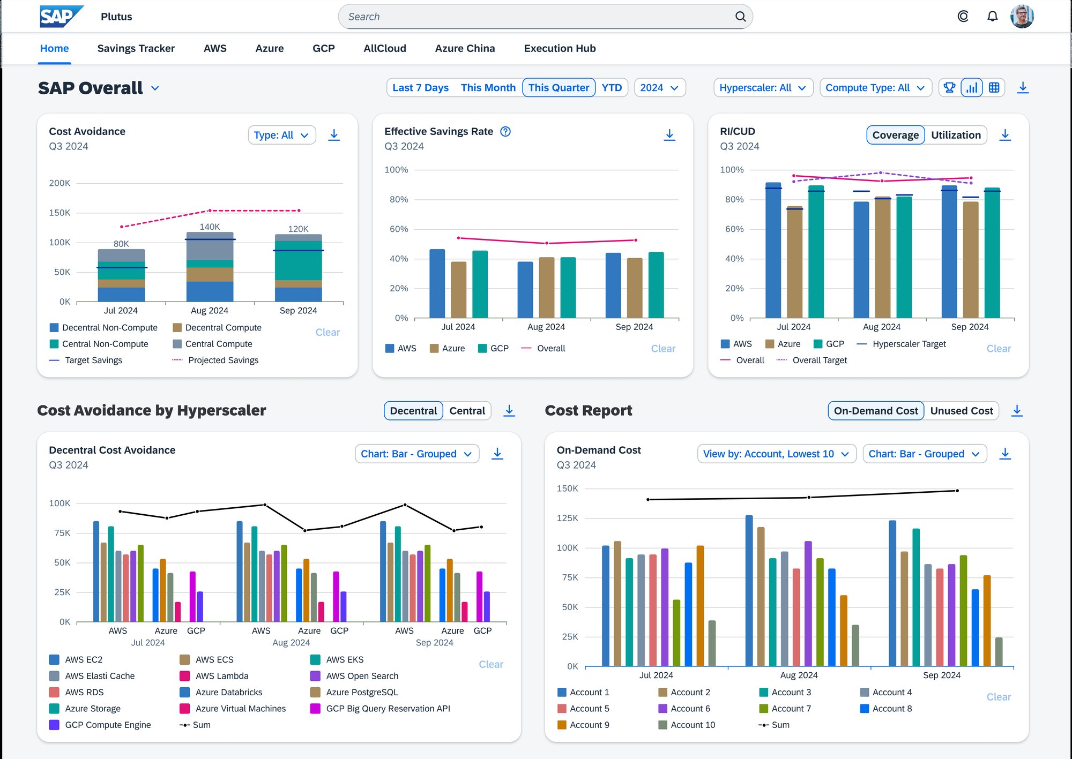Download the RI/CUD chart
The width and height of the screenshot is (1072, 759).
pyautogui.click(x=1005, y=135)
